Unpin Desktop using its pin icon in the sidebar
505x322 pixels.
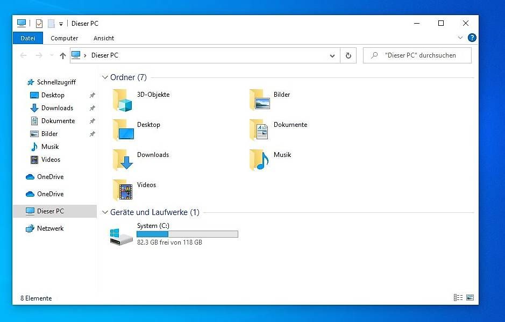[x=92, y=95]
